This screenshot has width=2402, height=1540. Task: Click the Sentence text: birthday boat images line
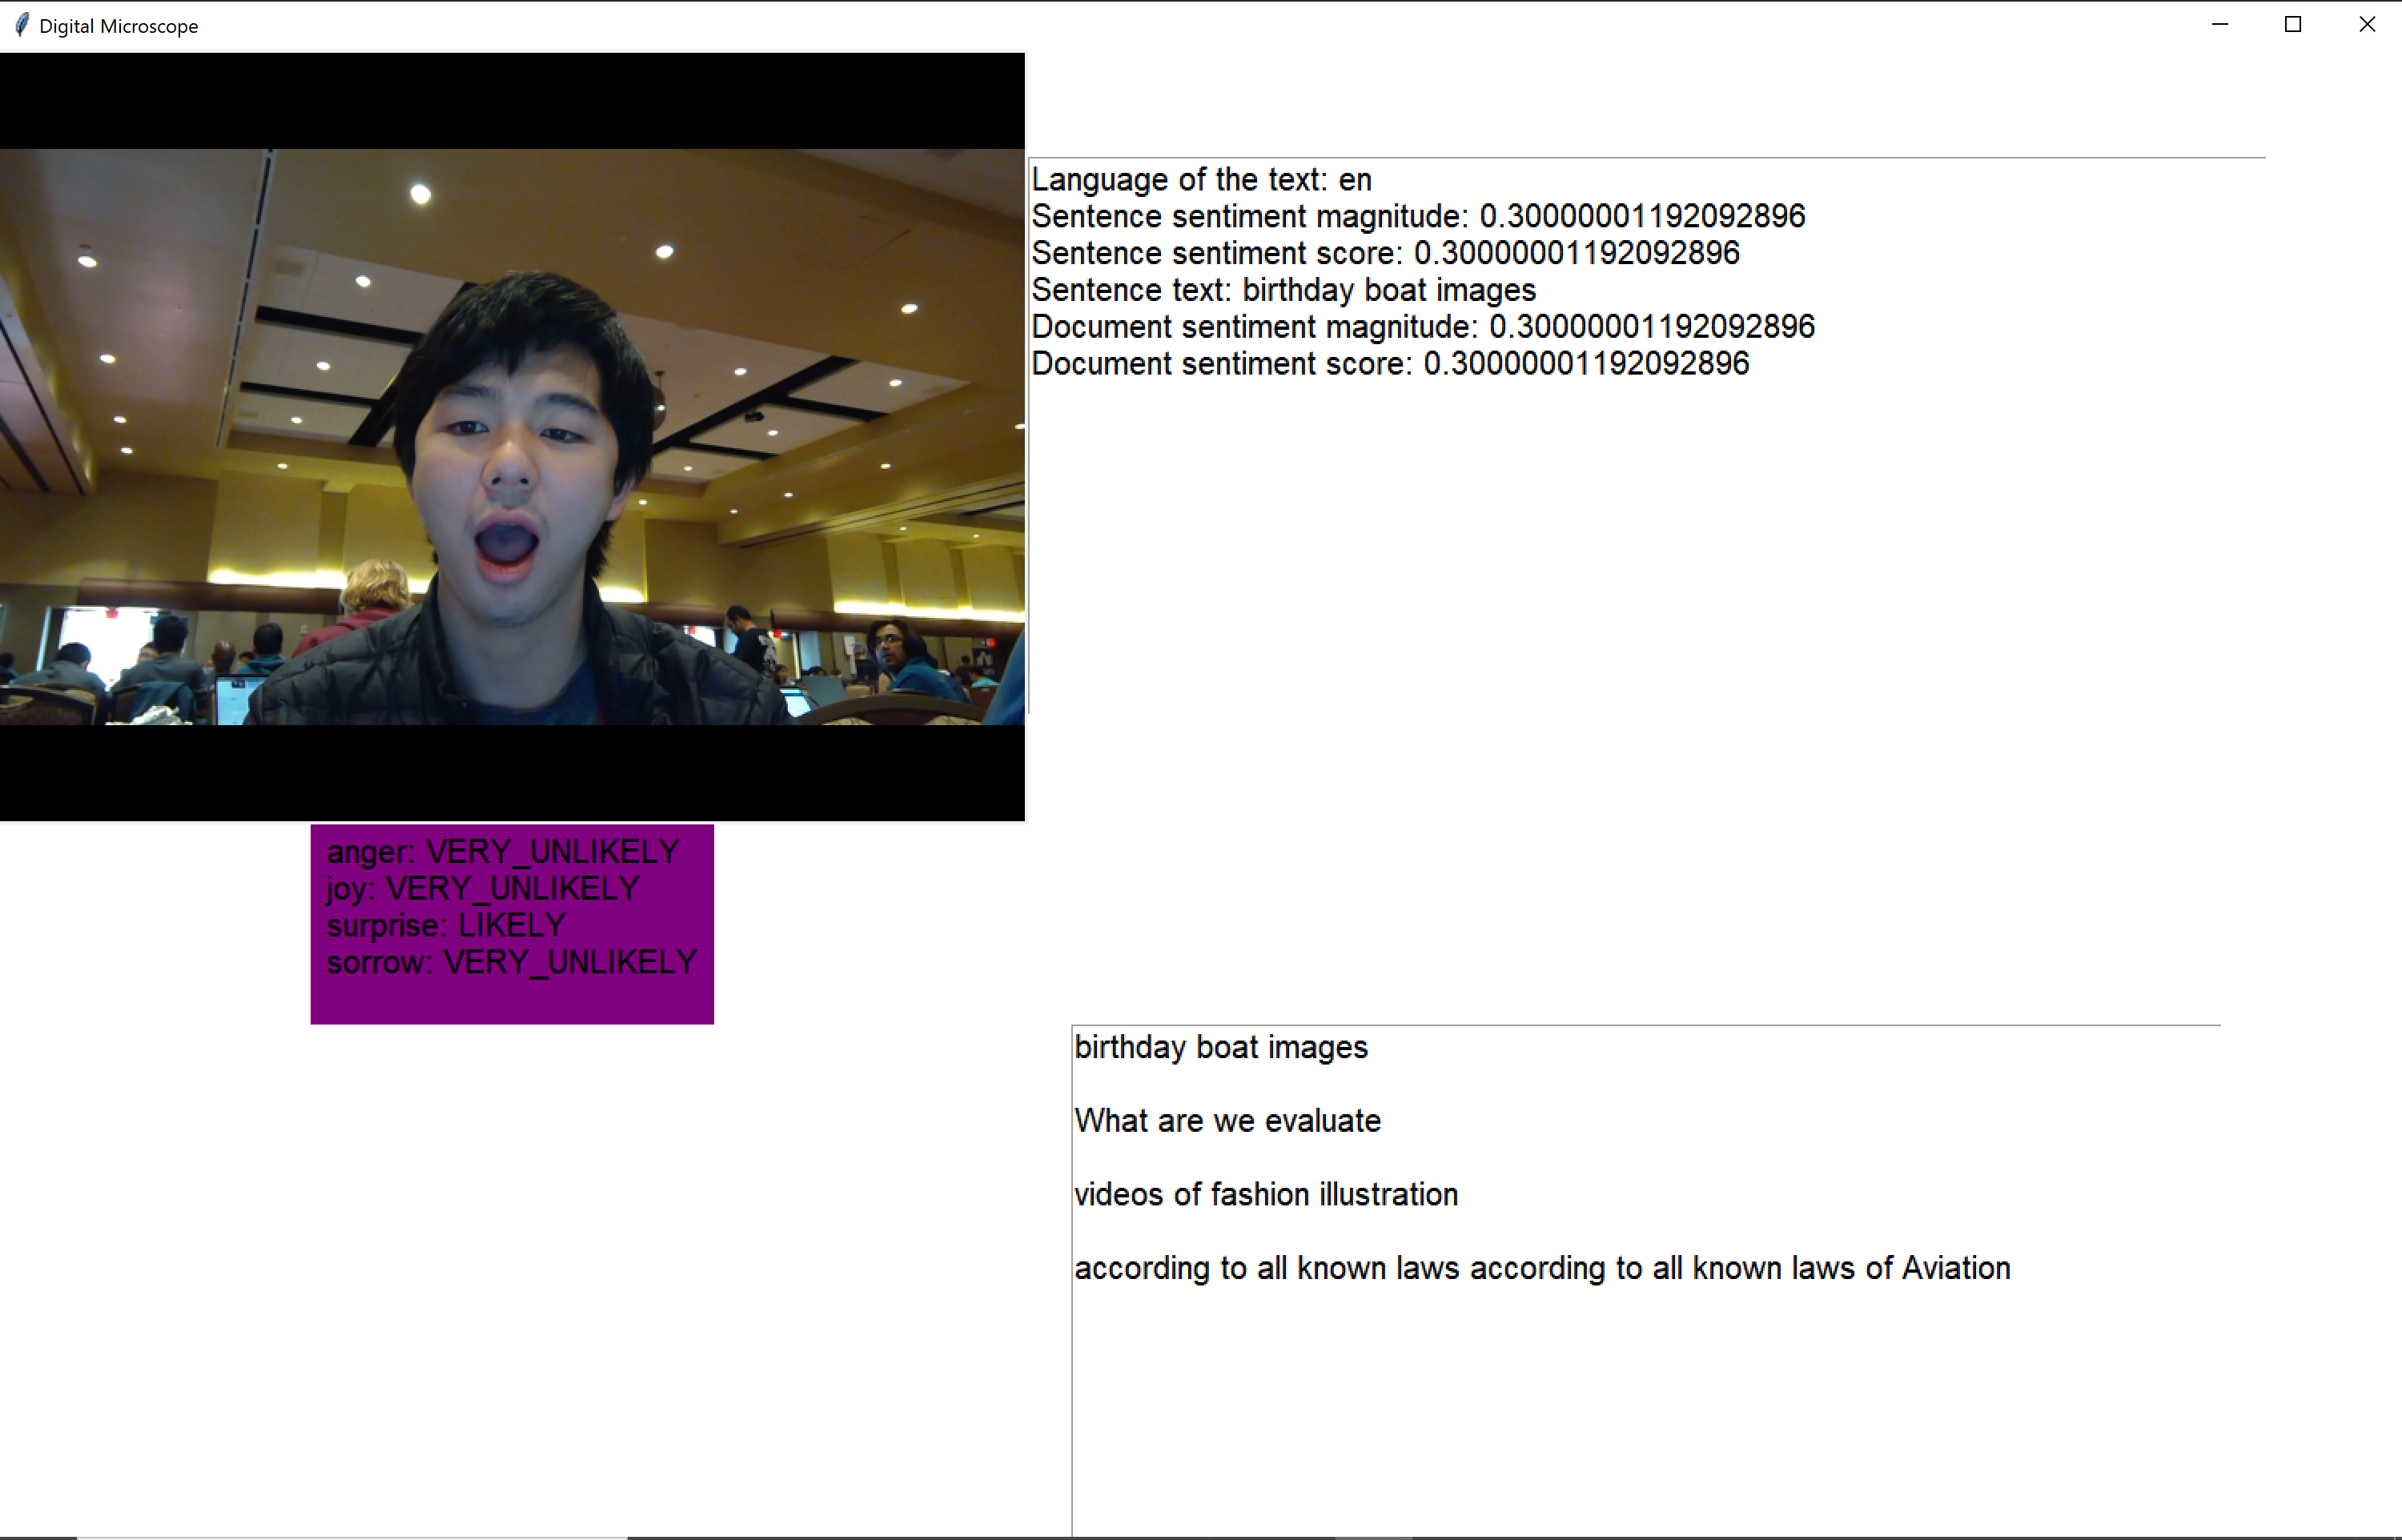click(x=1283, y=291)
